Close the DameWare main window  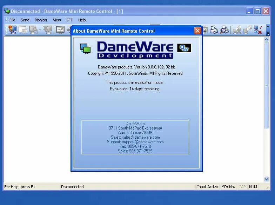tap(266, 11)
